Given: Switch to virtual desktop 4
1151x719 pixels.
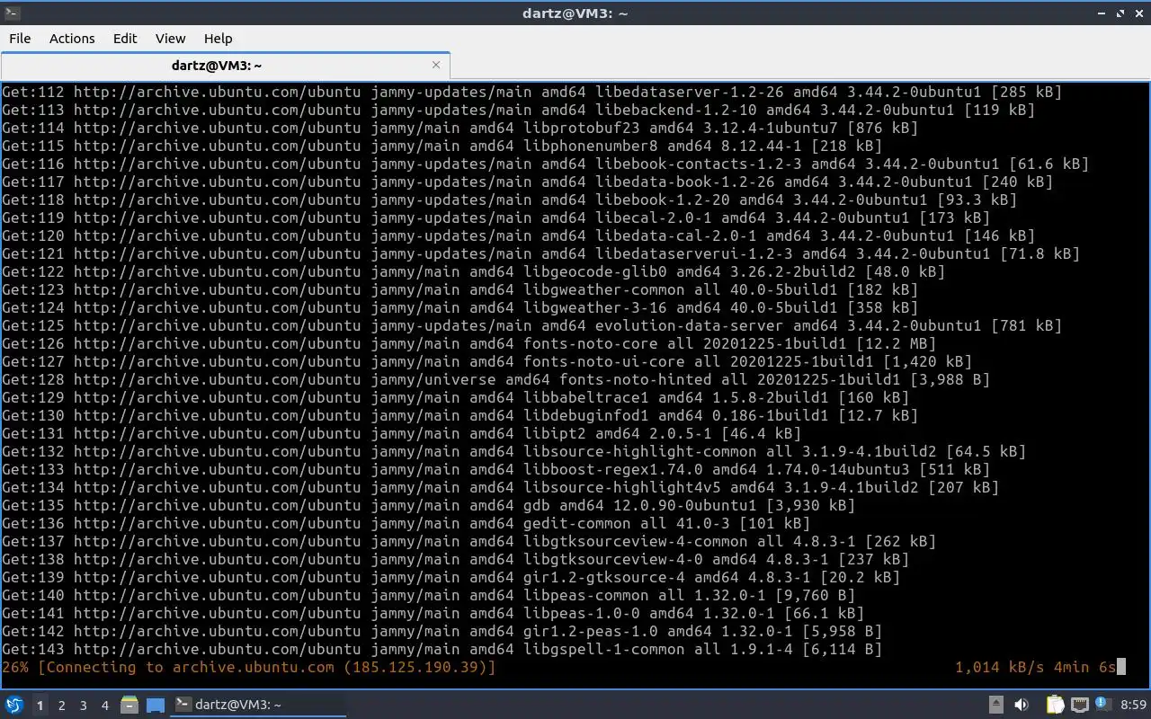Looking at the screenshot, I should [x=104, y=706].
